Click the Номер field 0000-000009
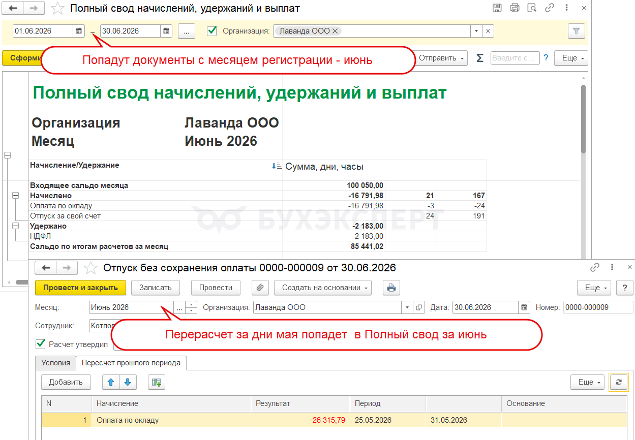Screen dimensions: 635x440 pos(598,307)
